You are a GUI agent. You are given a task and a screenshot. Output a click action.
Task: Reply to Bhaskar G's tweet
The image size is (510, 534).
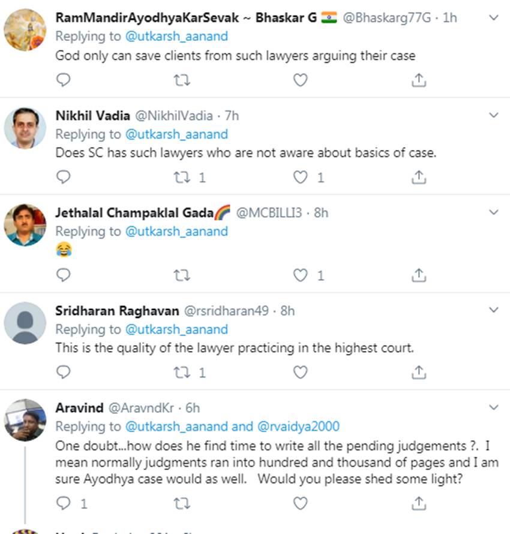63,80
